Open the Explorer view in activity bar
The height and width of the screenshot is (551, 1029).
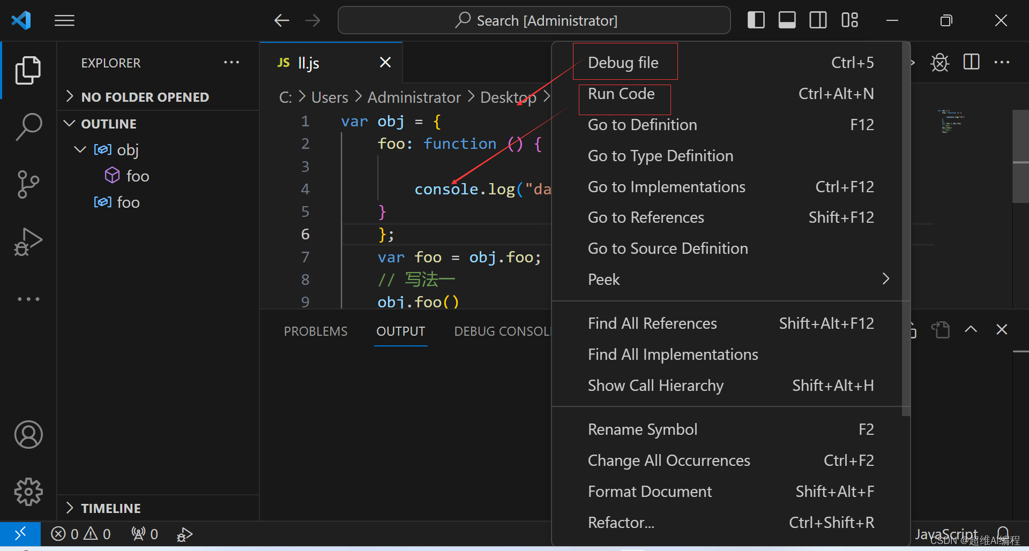pyautogui.click(x=28, y=70)
